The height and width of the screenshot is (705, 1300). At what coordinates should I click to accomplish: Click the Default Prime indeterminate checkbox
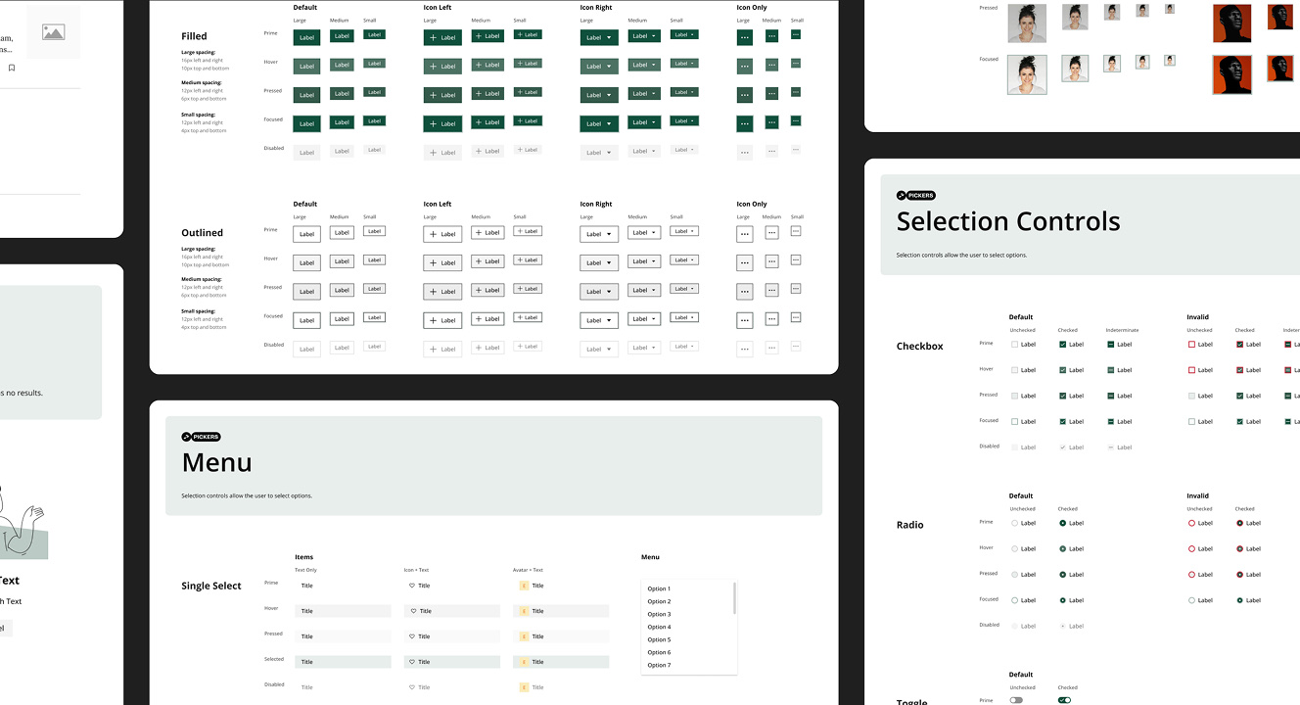tap(1111, 345)
